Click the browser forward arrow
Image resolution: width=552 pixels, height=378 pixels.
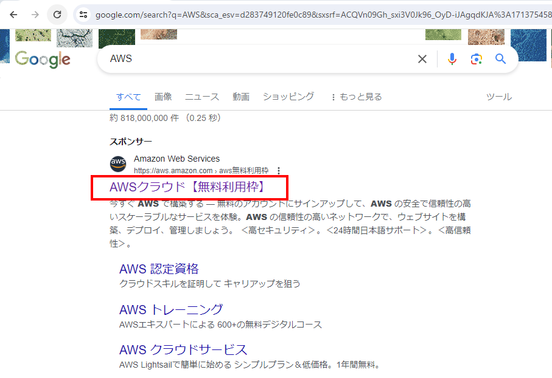[35, 15]
